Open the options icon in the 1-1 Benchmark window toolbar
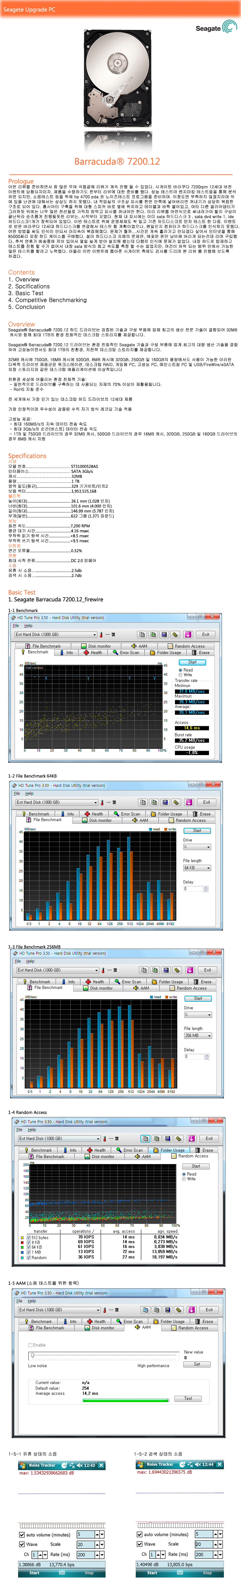Screen dimensions: 241x1589 point(175,634)
